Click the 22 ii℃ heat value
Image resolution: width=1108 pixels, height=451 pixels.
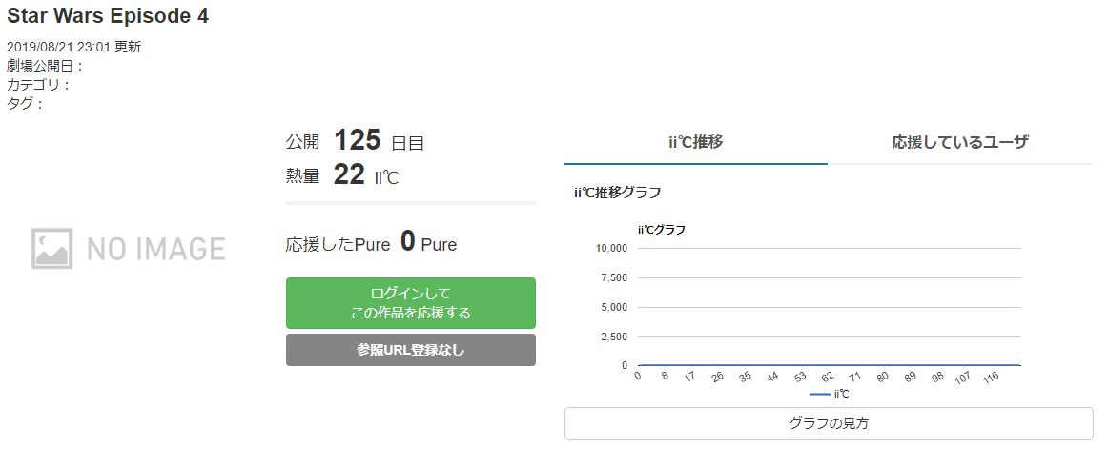[x=366, y=174]
